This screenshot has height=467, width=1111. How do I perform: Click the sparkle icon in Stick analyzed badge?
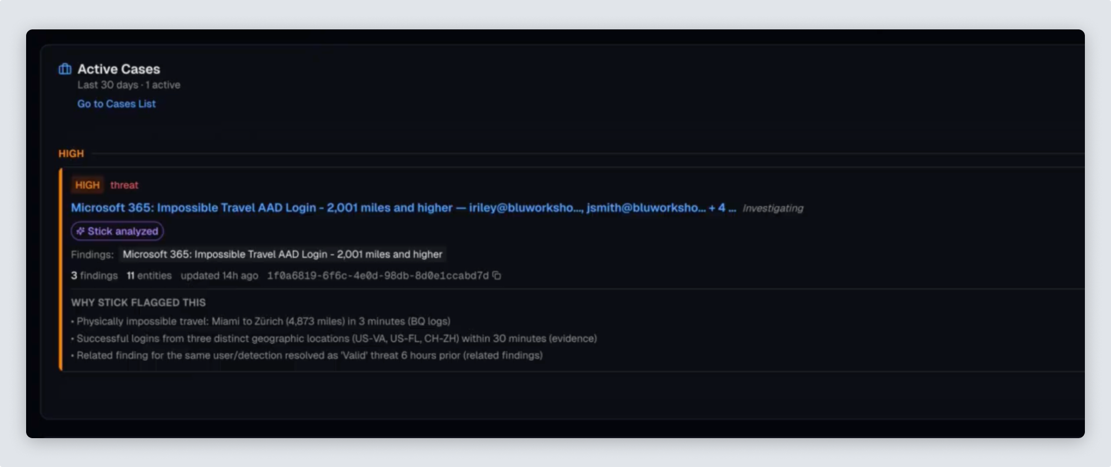tap(81, 231)
